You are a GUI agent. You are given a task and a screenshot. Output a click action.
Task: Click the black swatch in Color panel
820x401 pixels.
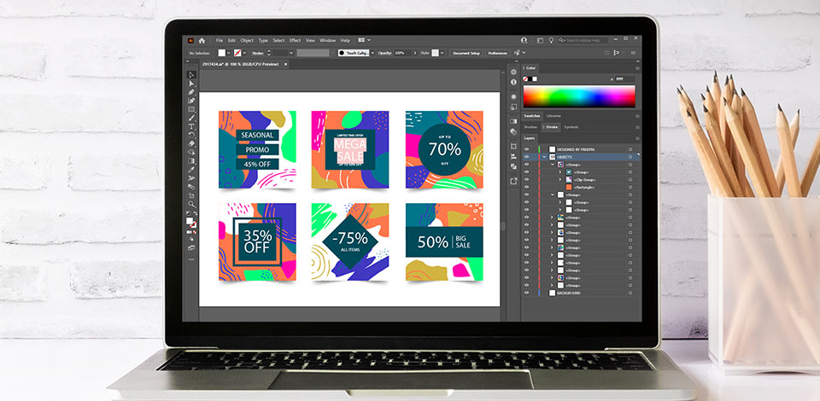pyautogui.click(x=530, y=78)
